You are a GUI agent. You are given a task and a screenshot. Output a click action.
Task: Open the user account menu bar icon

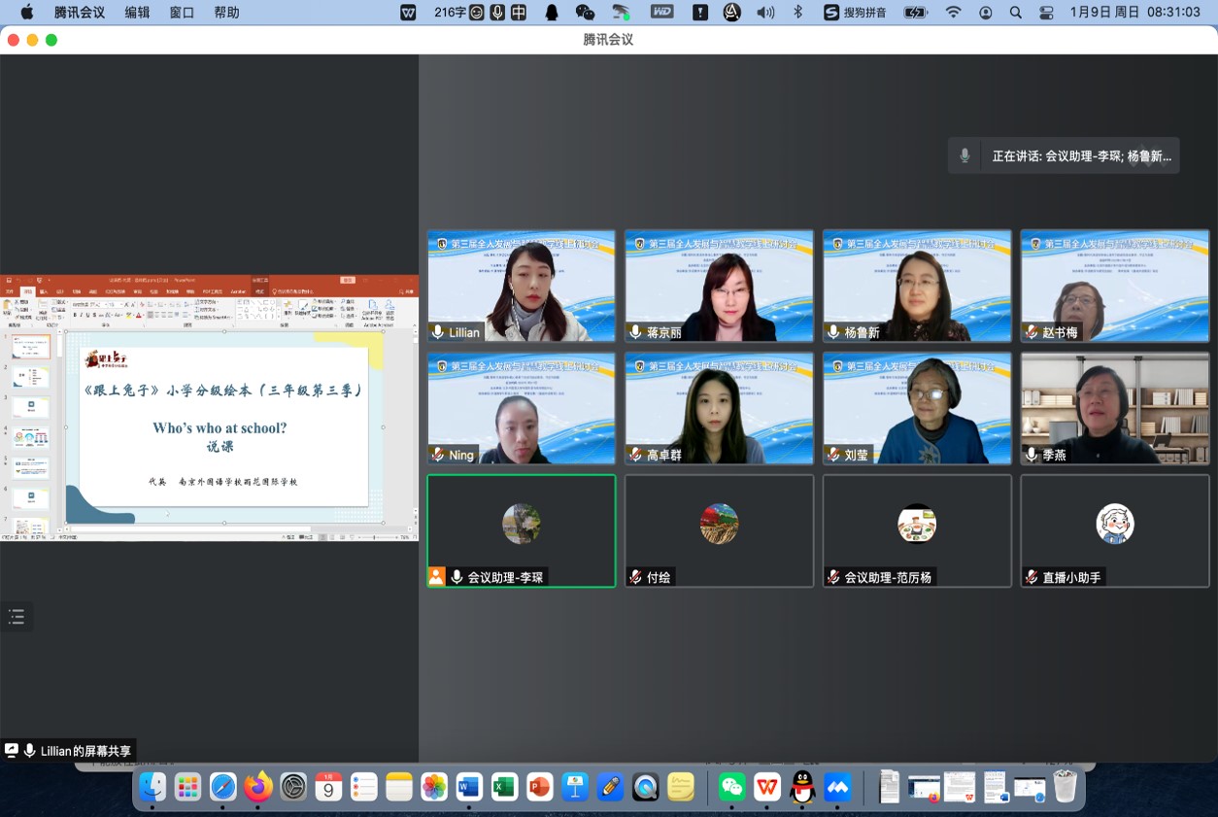(x=986, y=13)
